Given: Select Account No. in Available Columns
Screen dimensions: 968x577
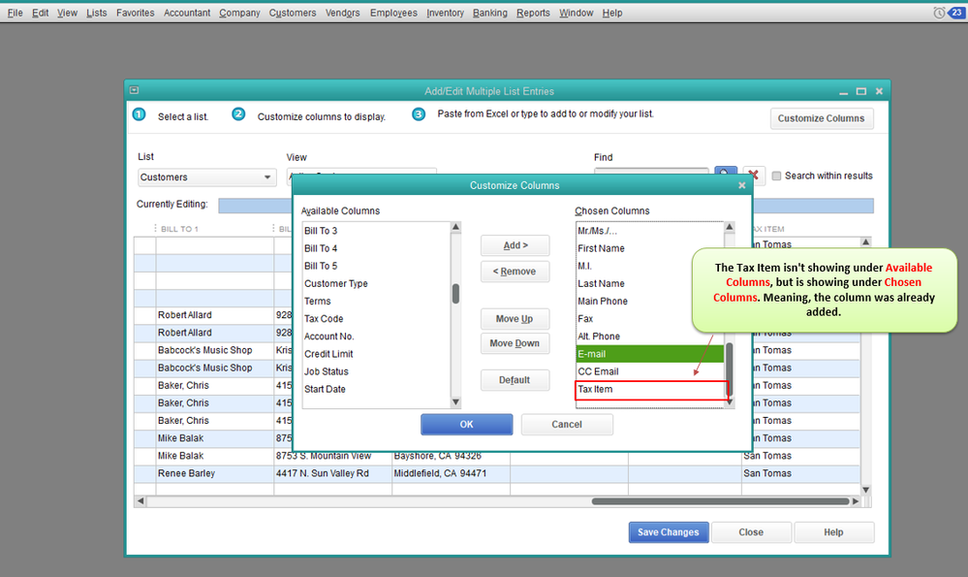Looking at the screenshot, I should pyautogui.click(x=377, y=337).
